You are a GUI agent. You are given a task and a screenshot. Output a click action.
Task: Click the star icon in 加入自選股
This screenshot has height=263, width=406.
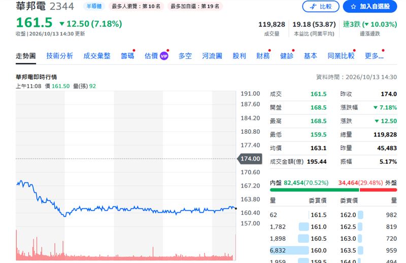353,7
